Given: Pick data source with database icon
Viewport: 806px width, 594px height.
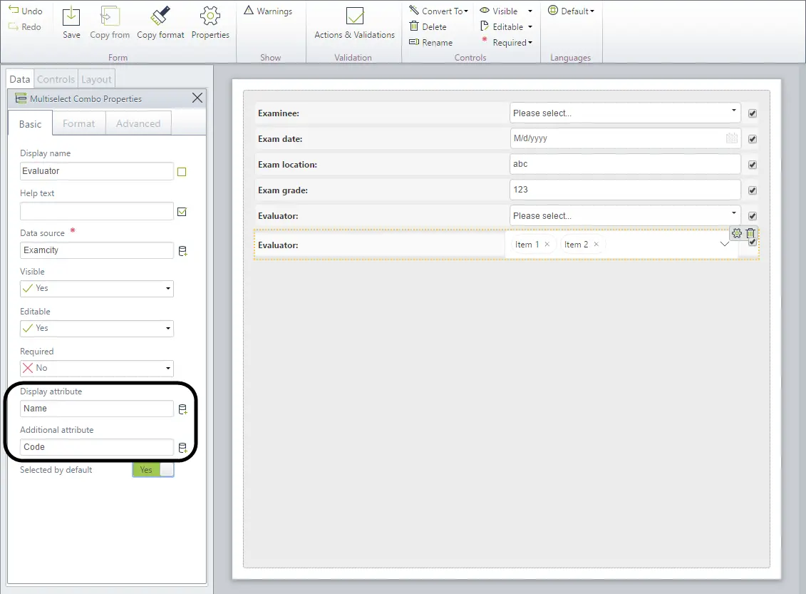Looking at the screenshot, I should coord(182,251).
